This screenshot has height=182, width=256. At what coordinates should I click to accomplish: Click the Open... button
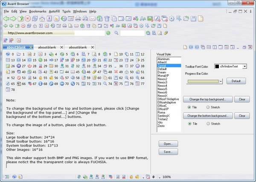[x=168, y=144]
